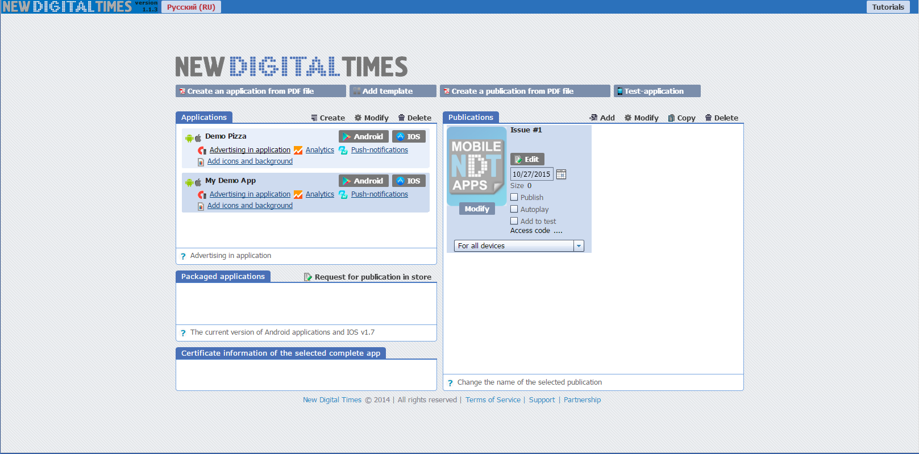Click the Terms of Service link
919x454 pixels.
[x=493, y=400]
